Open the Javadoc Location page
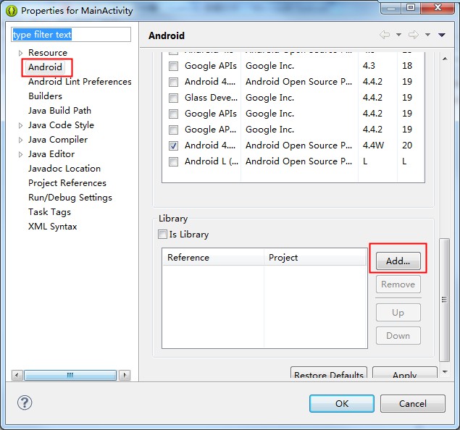The width and height of the screenshot is (460, 430). coord(64,169)
